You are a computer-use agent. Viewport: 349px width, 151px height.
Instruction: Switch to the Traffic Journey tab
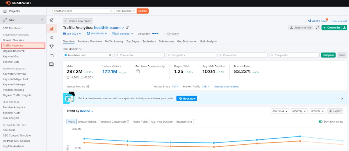tap(114, 41)
